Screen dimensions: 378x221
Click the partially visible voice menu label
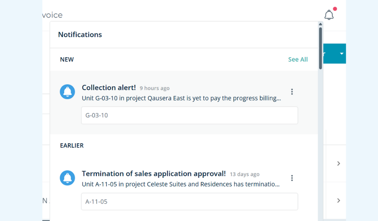[52, 15]
